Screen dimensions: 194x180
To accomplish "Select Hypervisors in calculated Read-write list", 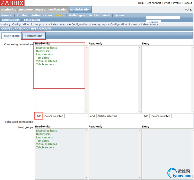I will [x=43, y=134].
